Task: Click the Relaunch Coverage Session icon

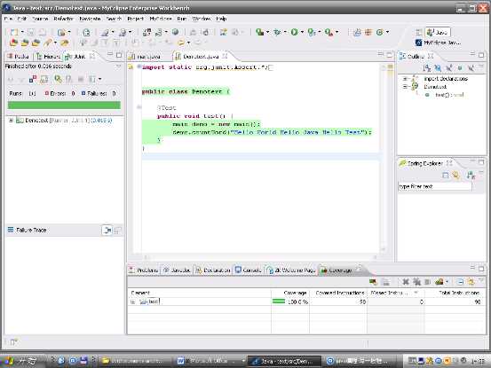Action: [x=373, y=282]
